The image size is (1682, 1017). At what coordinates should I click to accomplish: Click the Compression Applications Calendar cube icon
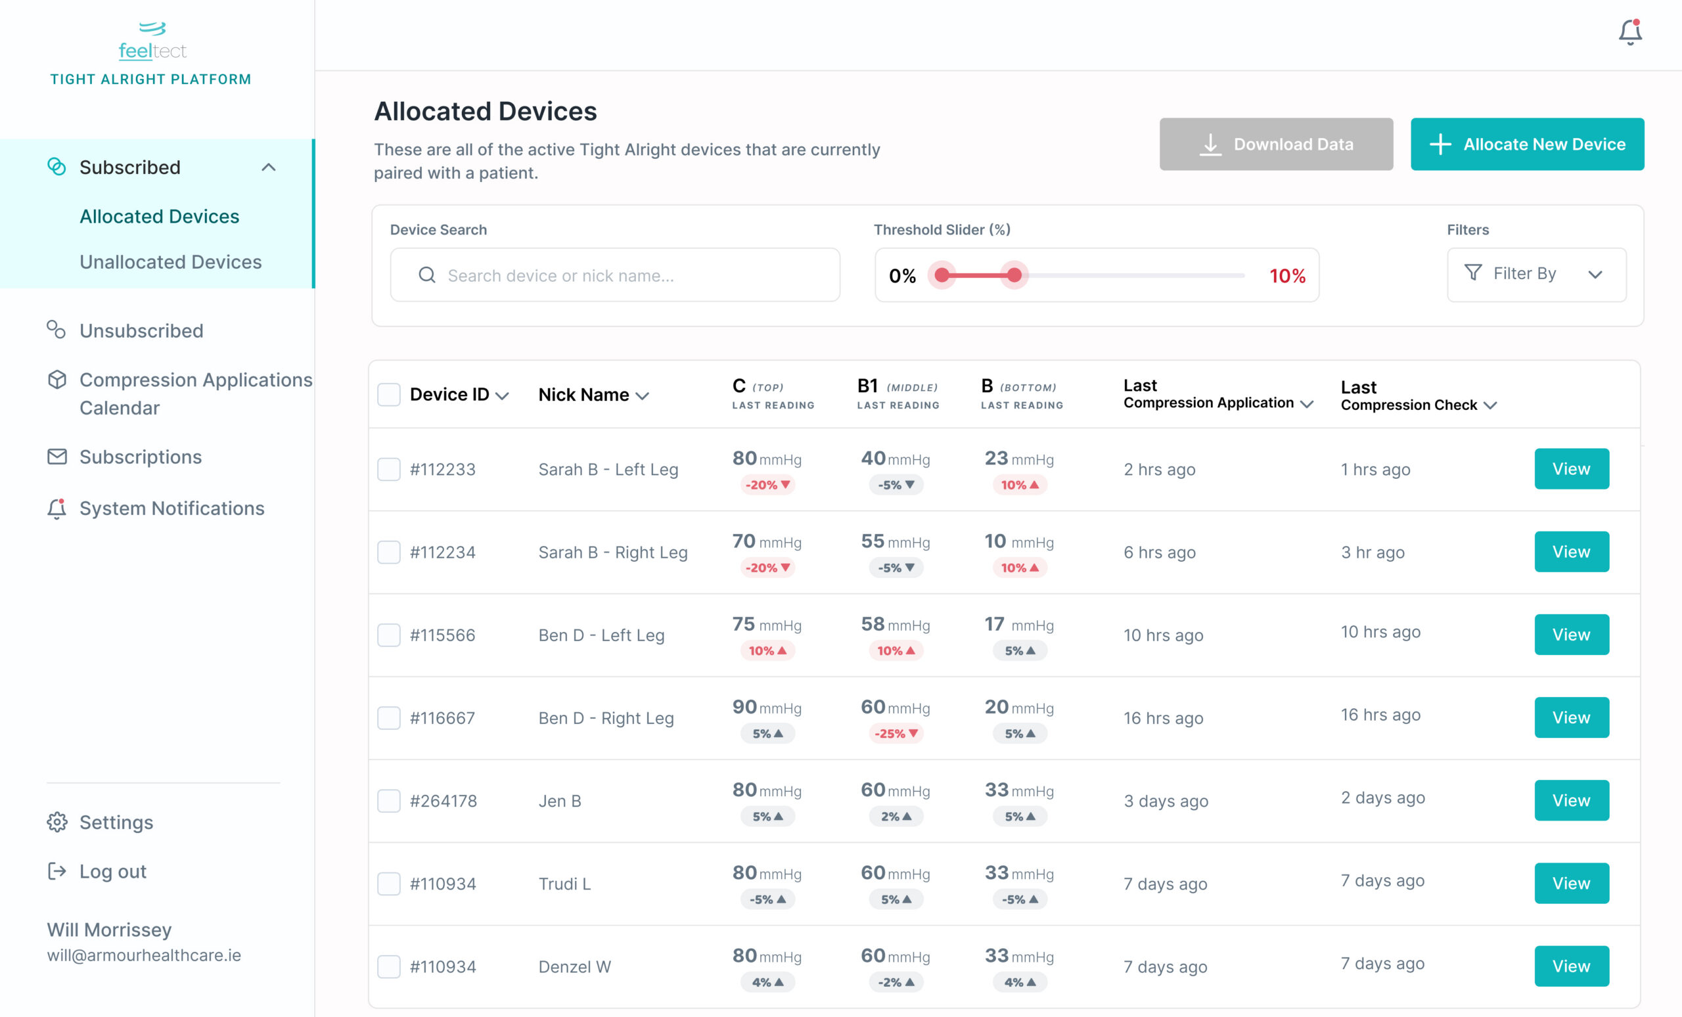(57, 380)
